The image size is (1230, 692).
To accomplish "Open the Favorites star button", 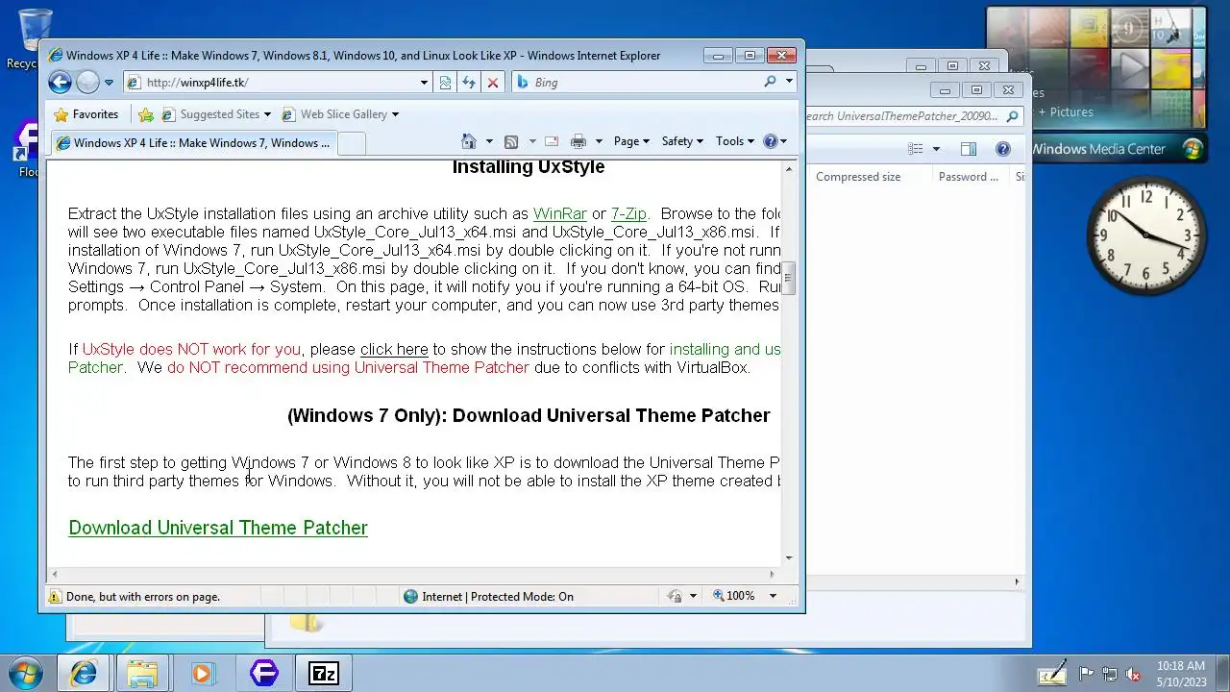I will tap(86, 114).
